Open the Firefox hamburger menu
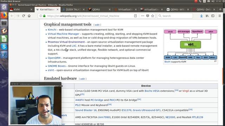Screen dimensions: 225x126 [x=220, y=16]
